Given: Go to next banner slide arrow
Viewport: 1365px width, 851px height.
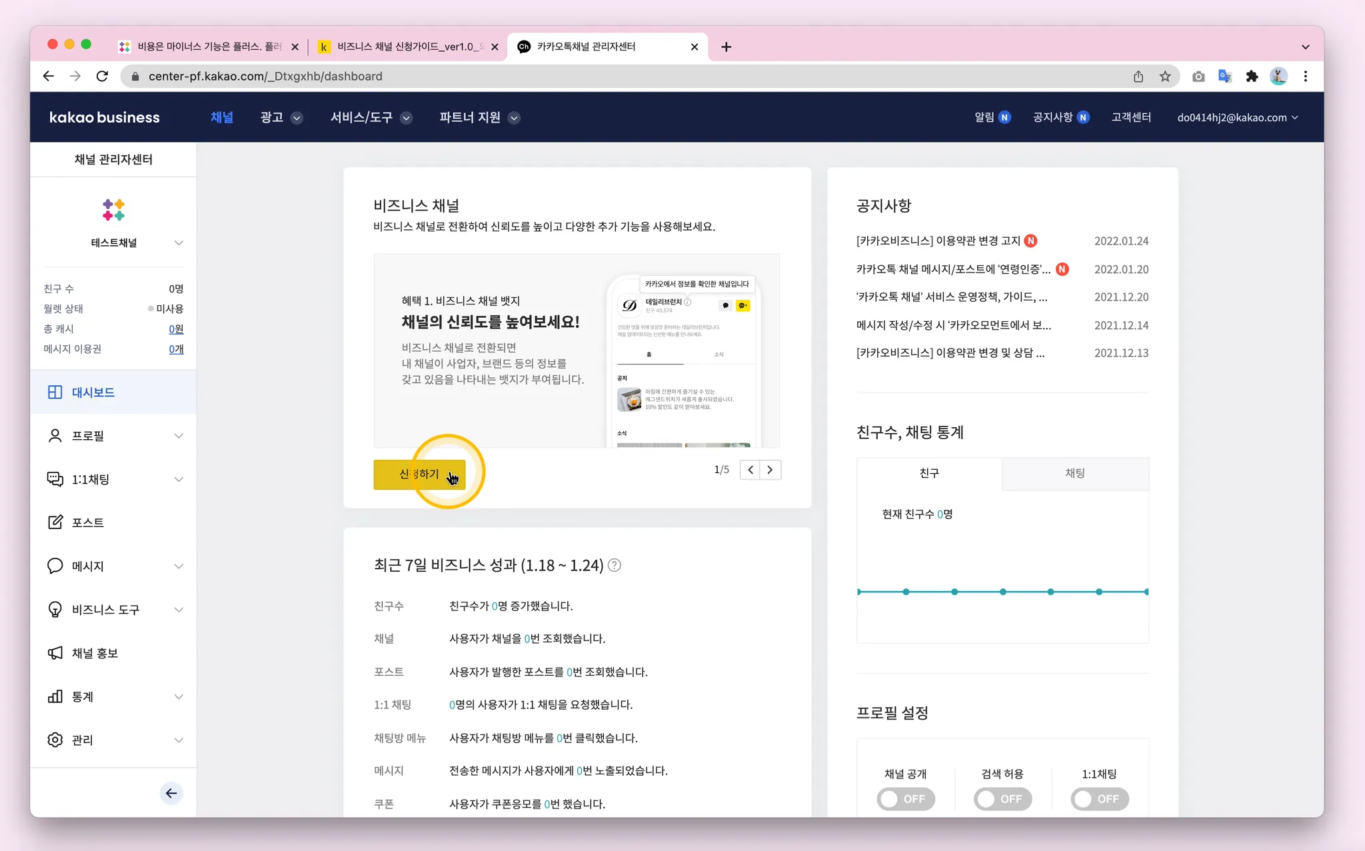Looking at the screenshot, I should coord(770,470).
